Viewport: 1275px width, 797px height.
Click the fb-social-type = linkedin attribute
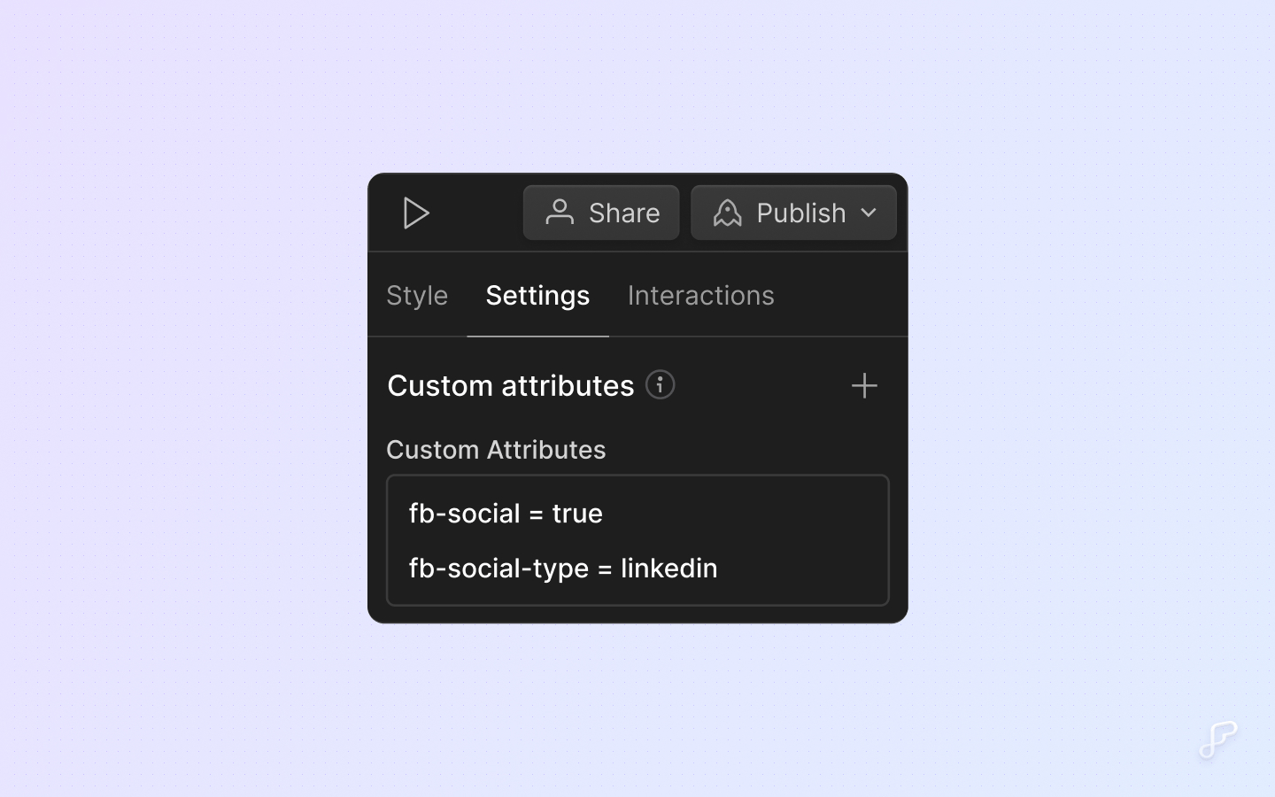[563, 569]
